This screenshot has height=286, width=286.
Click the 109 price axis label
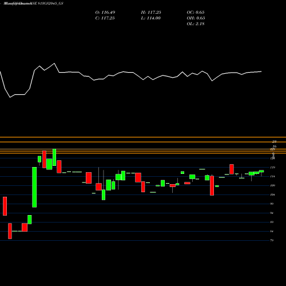click(x=273, y=185)
